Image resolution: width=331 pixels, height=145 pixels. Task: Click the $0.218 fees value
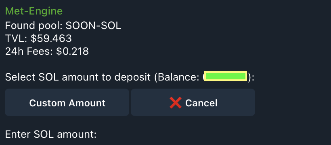(x=72, y=52)
